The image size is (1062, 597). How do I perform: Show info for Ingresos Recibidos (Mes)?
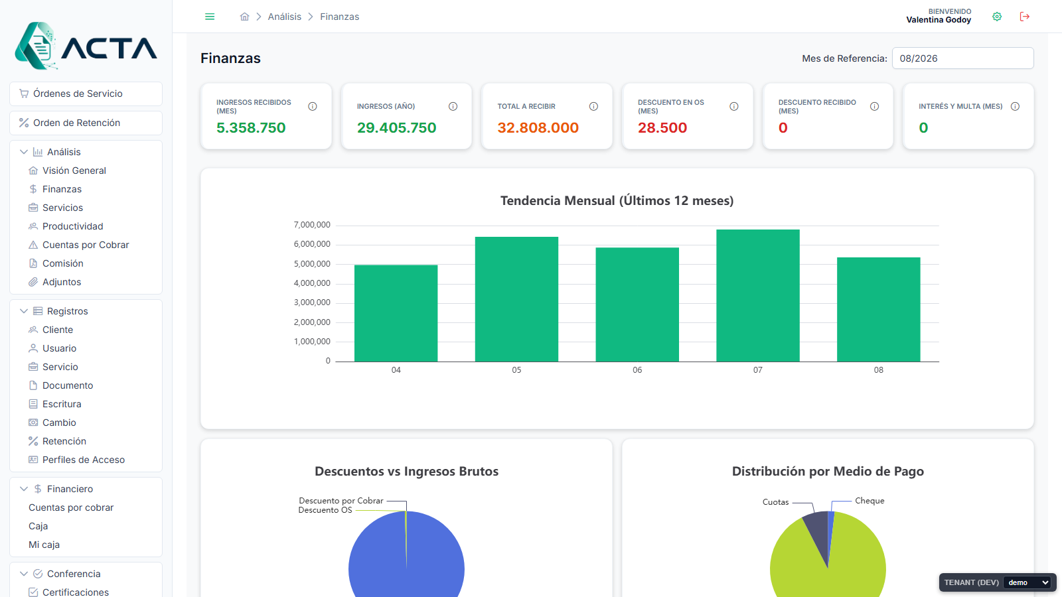coord(313,106)
